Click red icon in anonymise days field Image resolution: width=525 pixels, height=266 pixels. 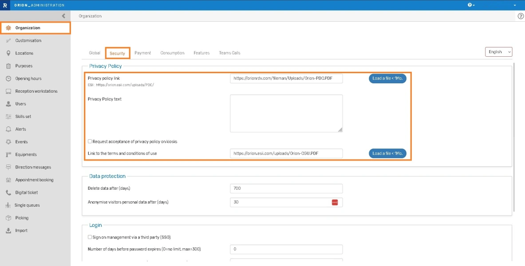pos(335,202)
